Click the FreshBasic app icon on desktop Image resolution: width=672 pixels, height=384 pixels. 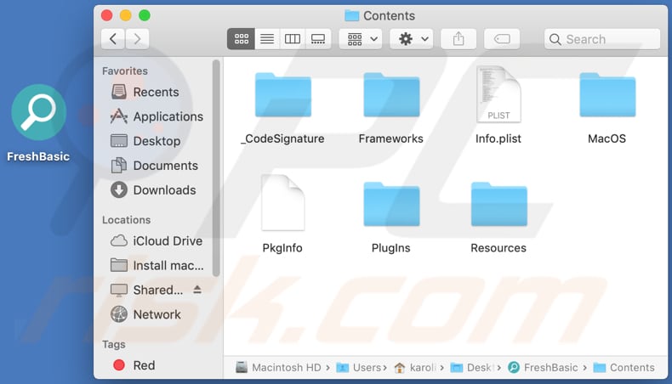(x=38, y=112)
